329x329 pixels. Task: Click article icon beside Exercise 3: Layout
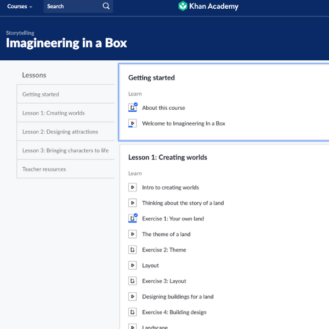[x=132, y=281]
